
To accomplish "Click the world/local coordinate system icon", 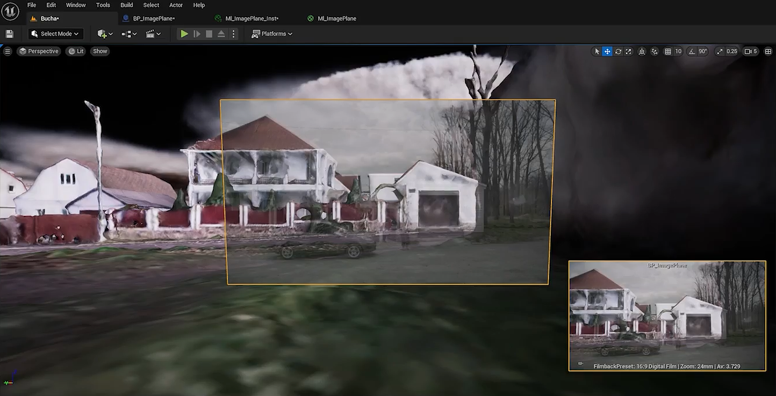I will (642, 51).
